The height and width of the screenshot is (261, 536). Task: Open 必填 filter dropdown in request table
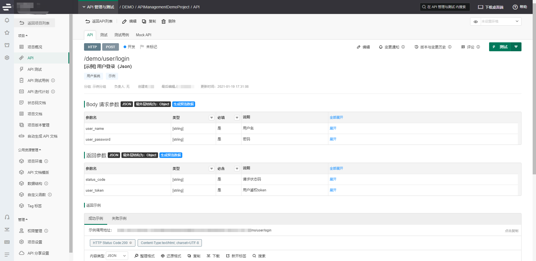[x=237, y=118]
